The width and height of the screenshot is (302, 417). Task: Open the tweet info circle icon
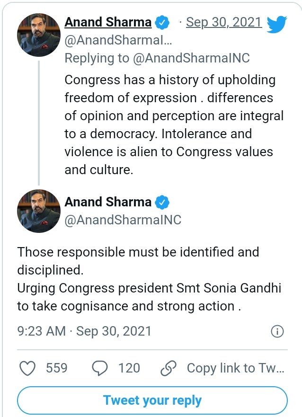tap(277, 331)
